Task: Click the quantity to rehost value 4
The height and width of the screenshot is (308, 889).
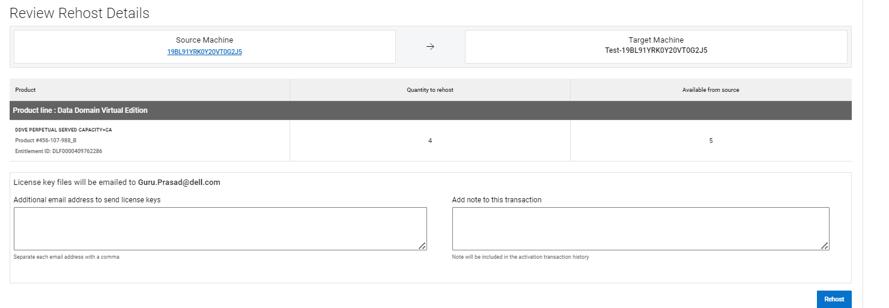Action: 430,140
